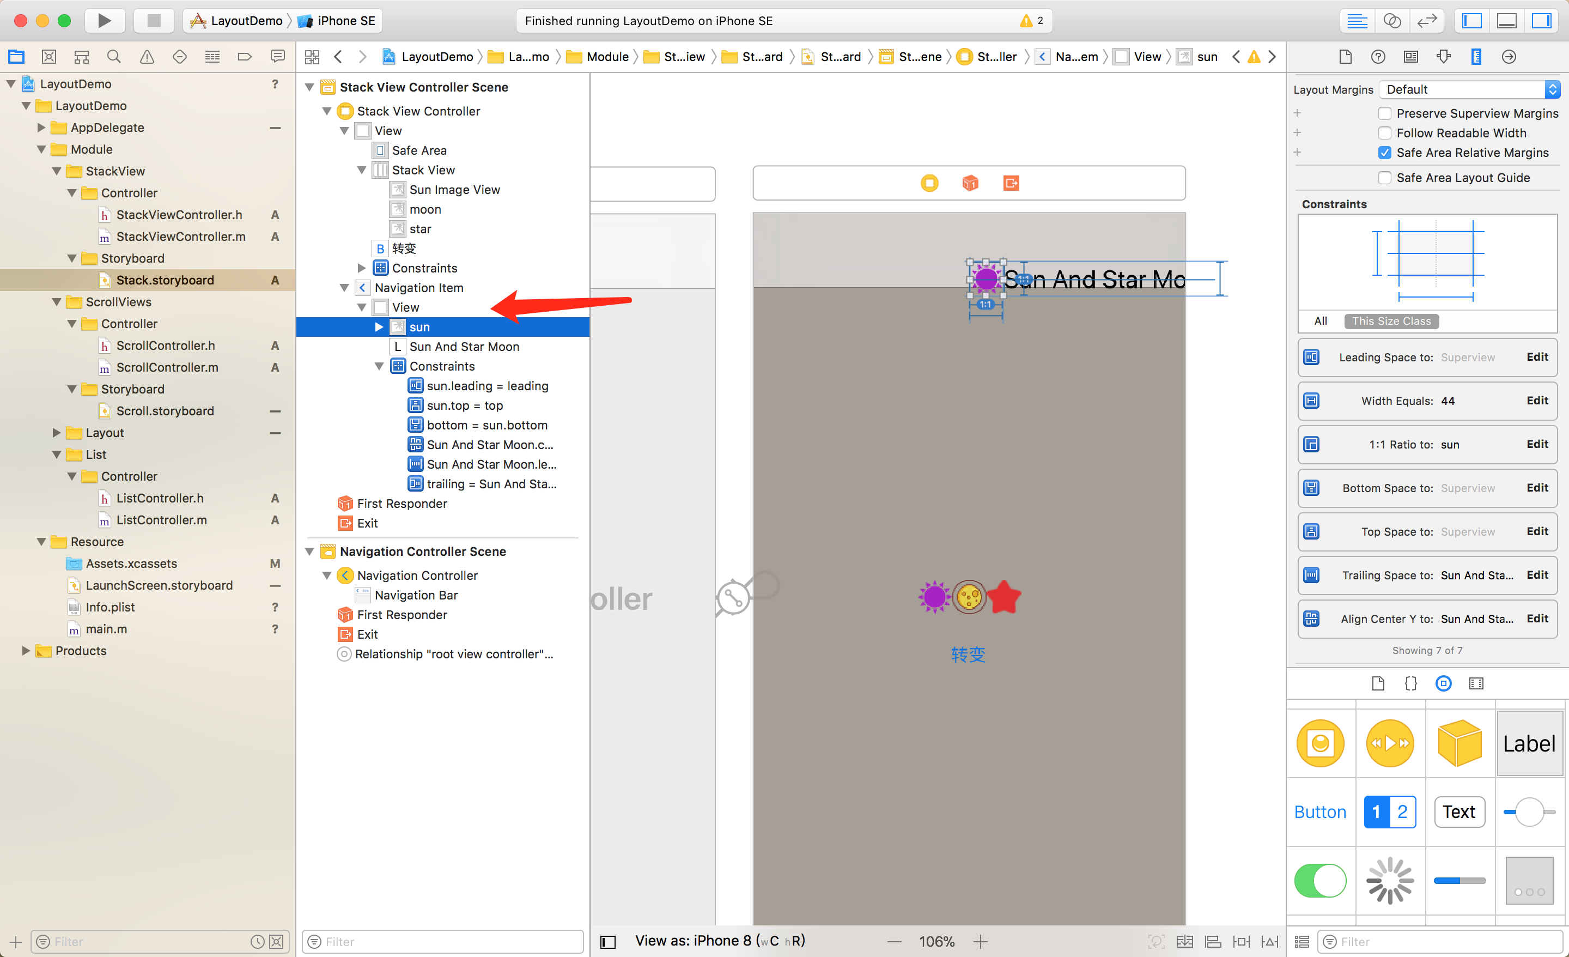
Task: Show the Assistant editor
Action: point(1392,20)
